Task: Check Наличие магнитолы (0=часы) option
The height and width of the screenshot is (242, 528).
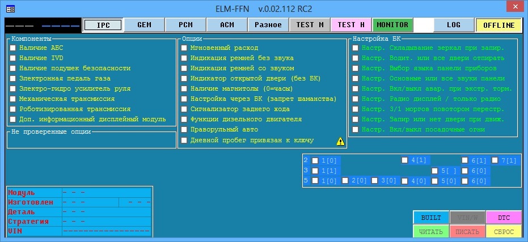Action: [184, 88]
